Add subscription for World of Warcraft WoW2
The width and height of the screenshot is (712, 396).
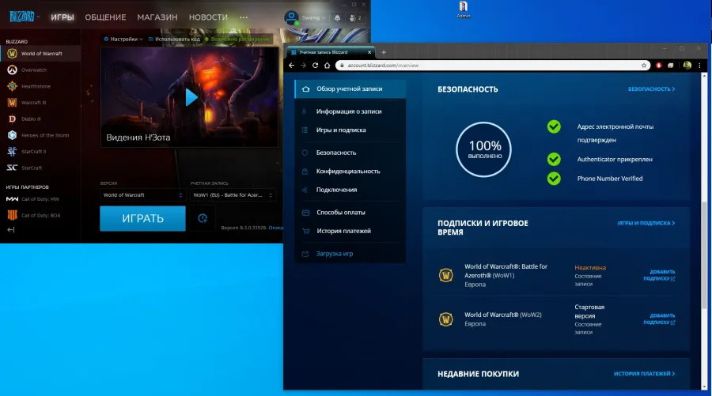tap(659, 319)
